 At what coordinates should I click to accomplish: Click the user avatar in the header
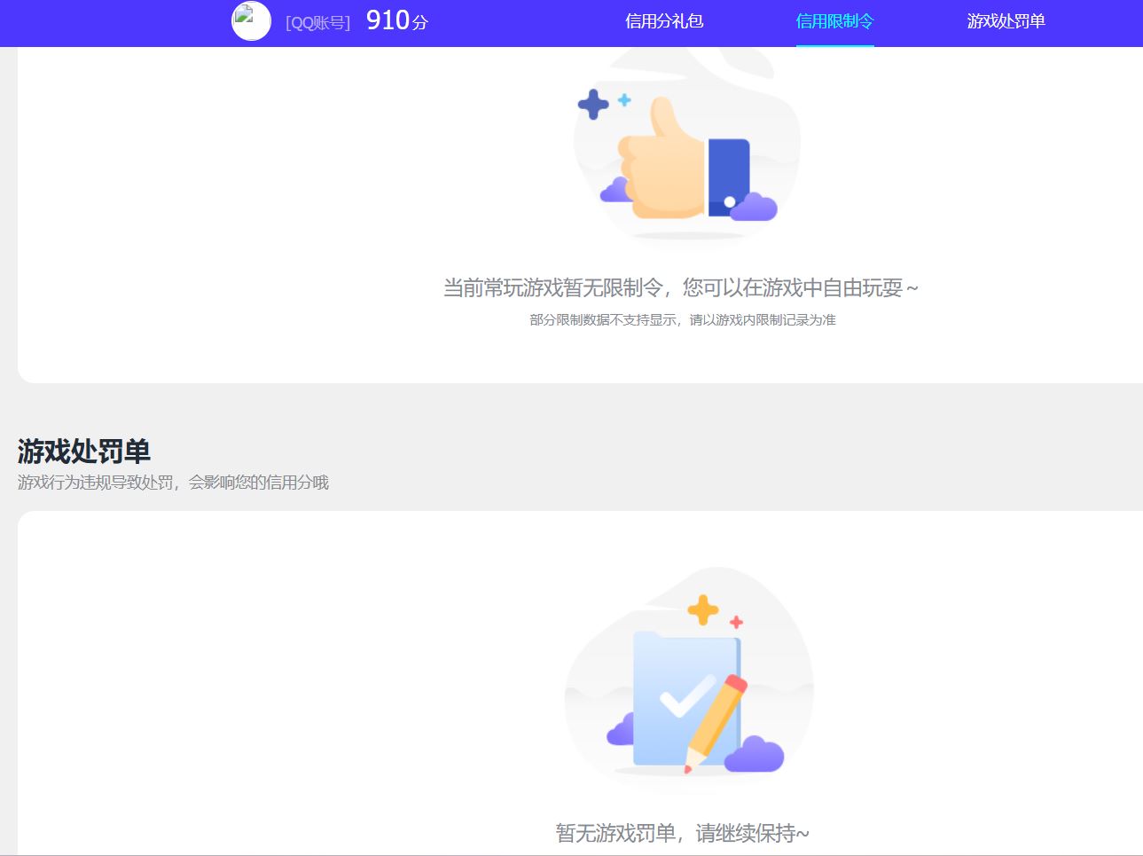tap(251, 21)
